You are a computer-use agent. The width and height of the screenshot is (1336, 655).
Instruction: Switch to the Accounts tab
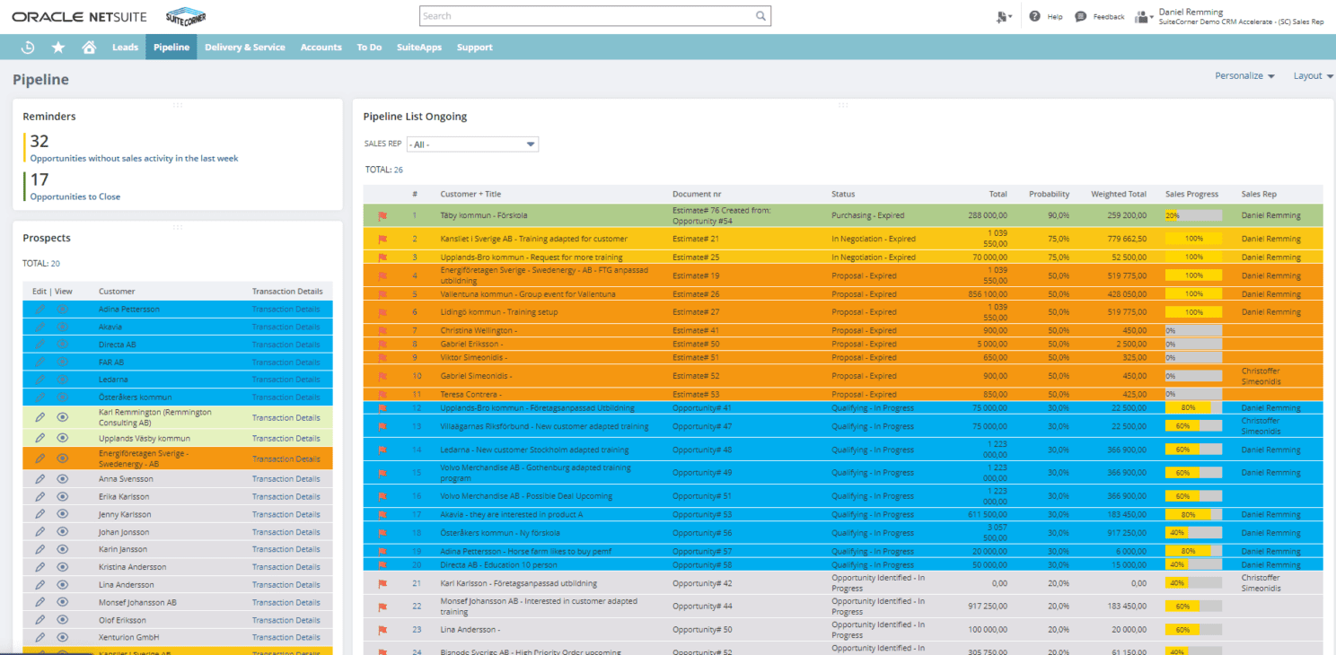point(321,48)
